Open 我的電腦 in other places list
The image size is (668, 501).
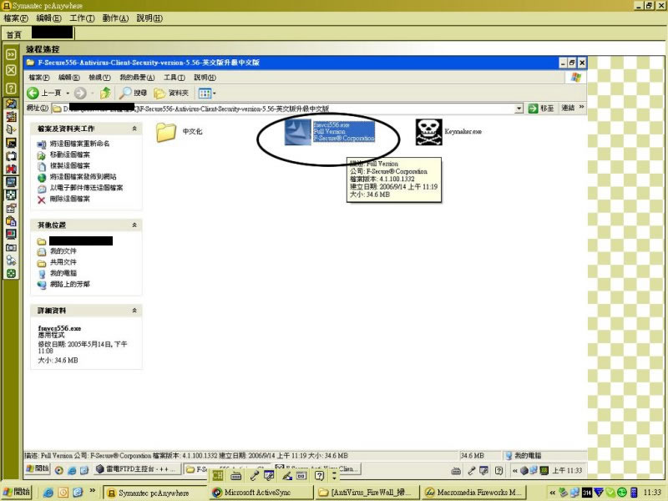pos(63,274)
